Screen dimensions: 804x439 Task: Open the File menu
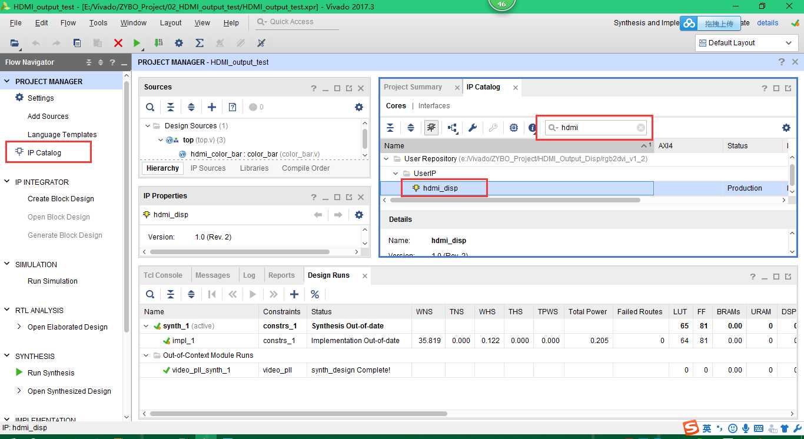click(16, 22)
